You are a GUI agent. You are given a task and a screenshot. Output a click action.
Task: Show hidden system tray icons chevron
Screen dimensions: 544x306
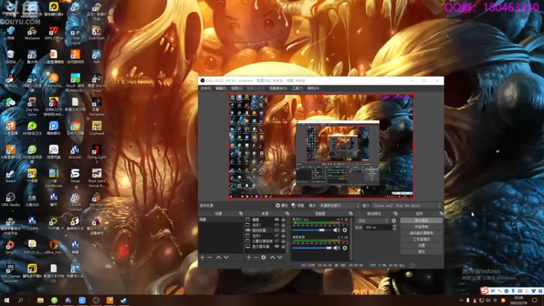tap(461, 301)
